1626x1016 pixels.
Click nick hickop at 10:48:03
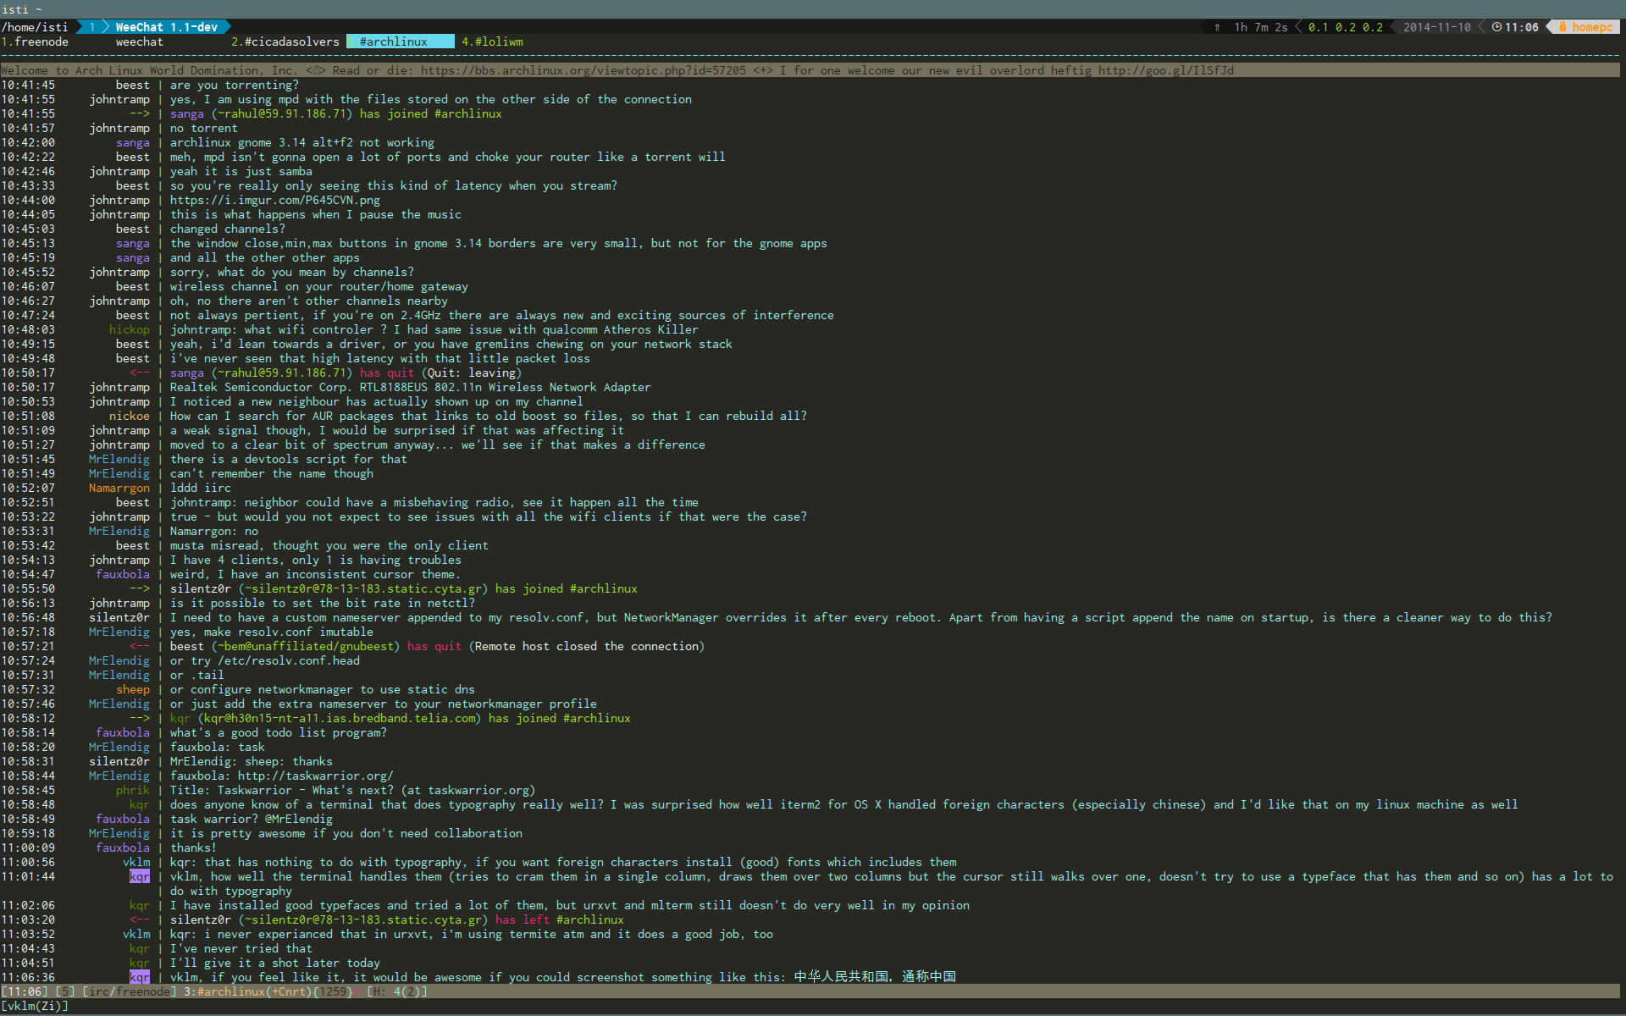click(130, 329)
